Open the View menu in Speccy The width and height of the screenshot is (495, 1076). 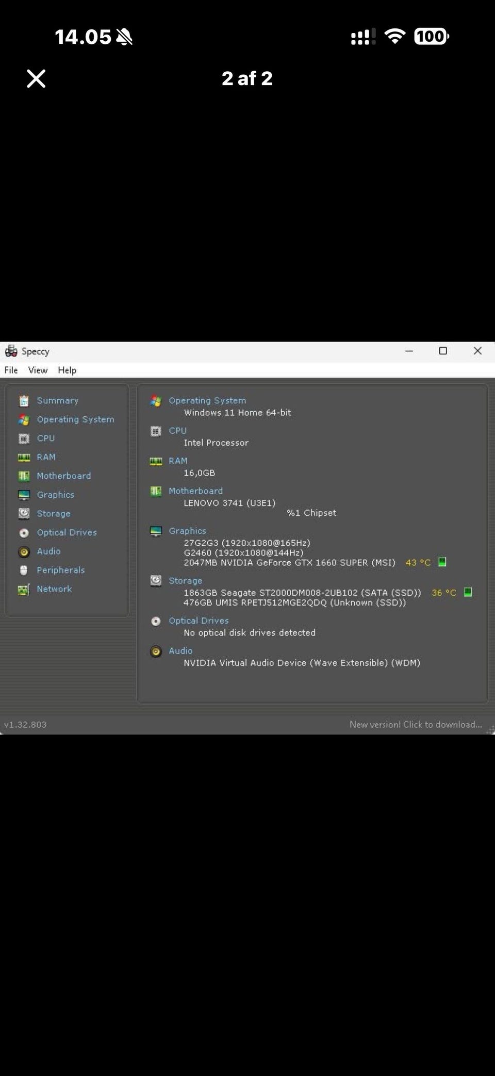pos(38,370)
